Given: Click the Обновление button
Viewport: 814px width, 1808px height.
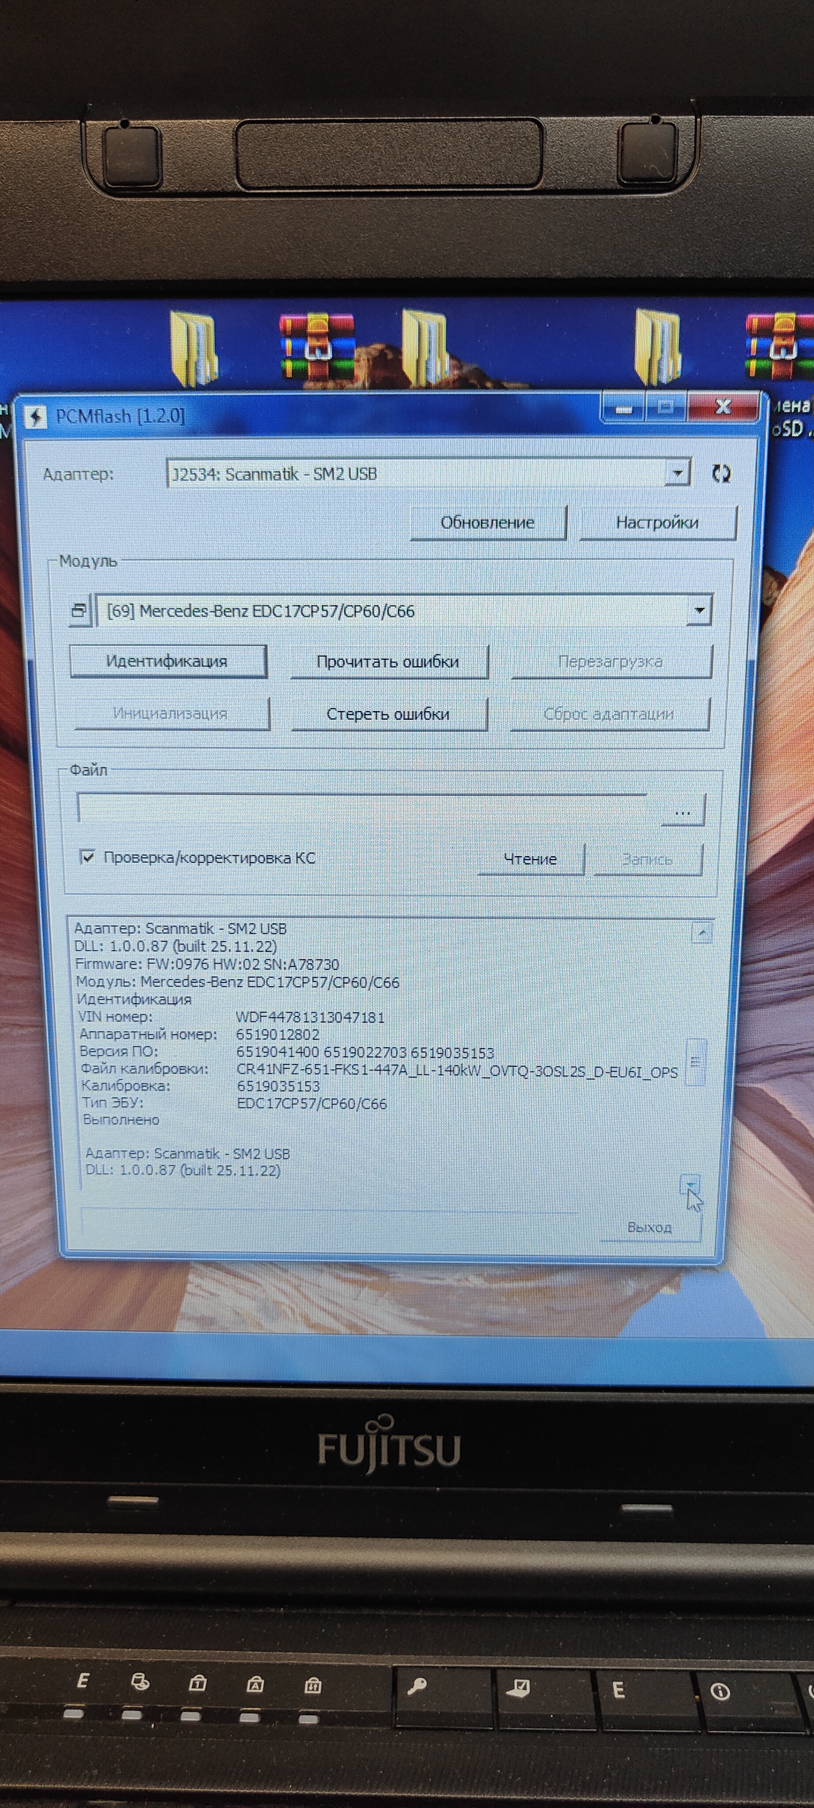Looking at the screenshot, I should pyautogui.click(x=488, y=522).
